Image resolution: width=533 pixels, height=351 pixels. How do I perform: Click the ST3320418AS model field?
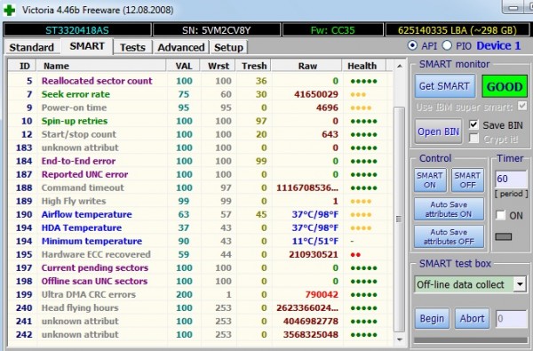77,30
